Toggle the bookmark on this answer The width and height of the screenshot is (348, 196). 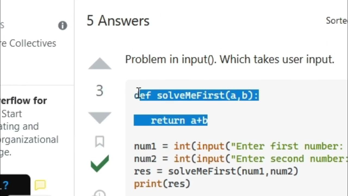pos(100,142)
